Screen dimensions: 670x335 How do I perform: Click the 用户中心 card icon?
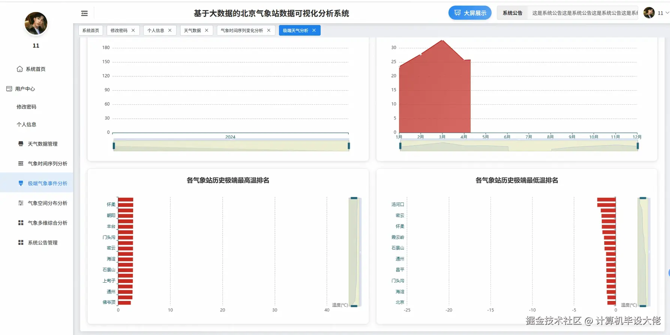click(x=9, y=89)
